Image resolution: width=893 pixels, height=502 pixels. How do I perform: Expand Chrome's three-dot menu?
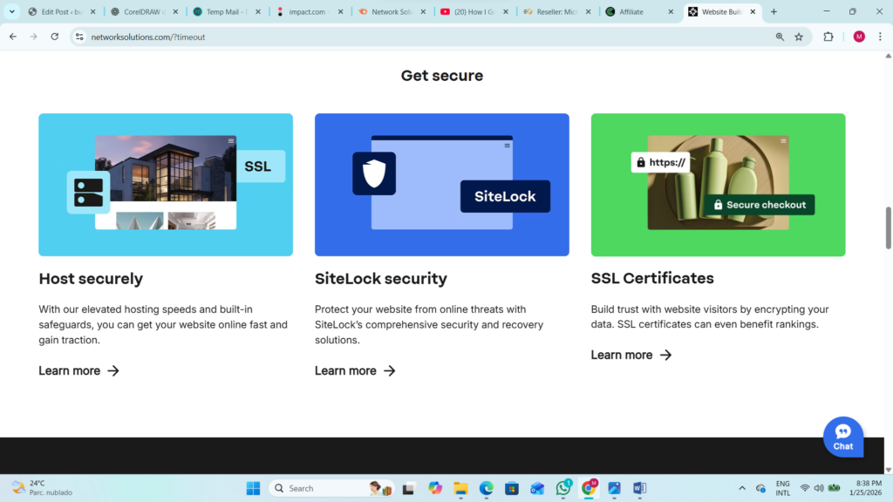(x=880, y=37)
